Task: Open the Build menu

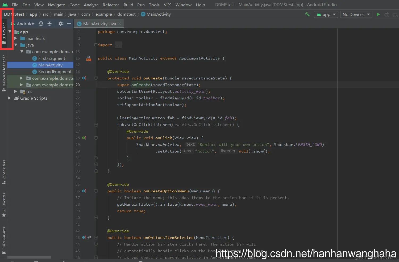Action: (x=128, y=5)
